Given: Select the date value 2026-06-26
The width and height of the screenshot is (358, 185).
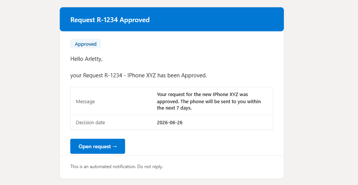Looking at the screenshot, I should click(170, 123).
